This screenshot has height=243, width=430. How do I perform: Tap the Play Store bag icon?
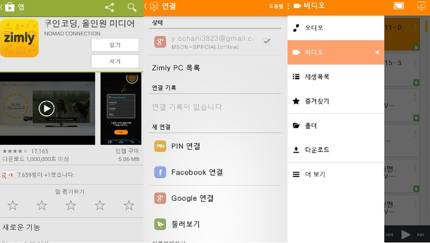10,8
